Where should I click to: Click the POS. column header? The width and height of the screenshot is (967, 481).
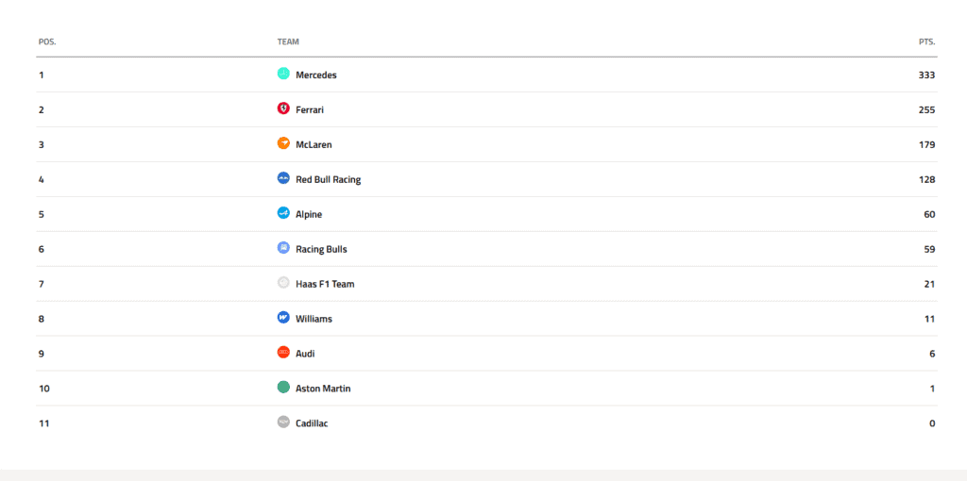(47, 41)
